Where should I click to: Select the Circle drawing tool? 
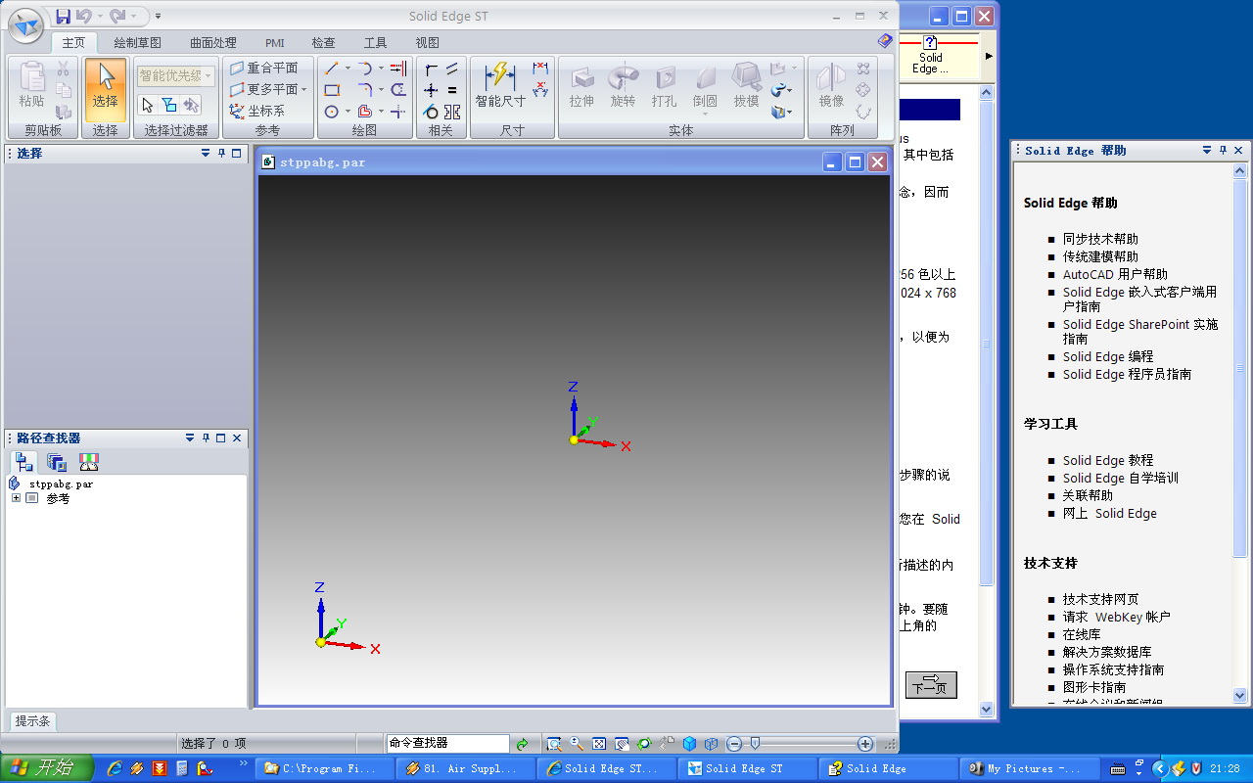pyautogui.click(x=332, y=112)
